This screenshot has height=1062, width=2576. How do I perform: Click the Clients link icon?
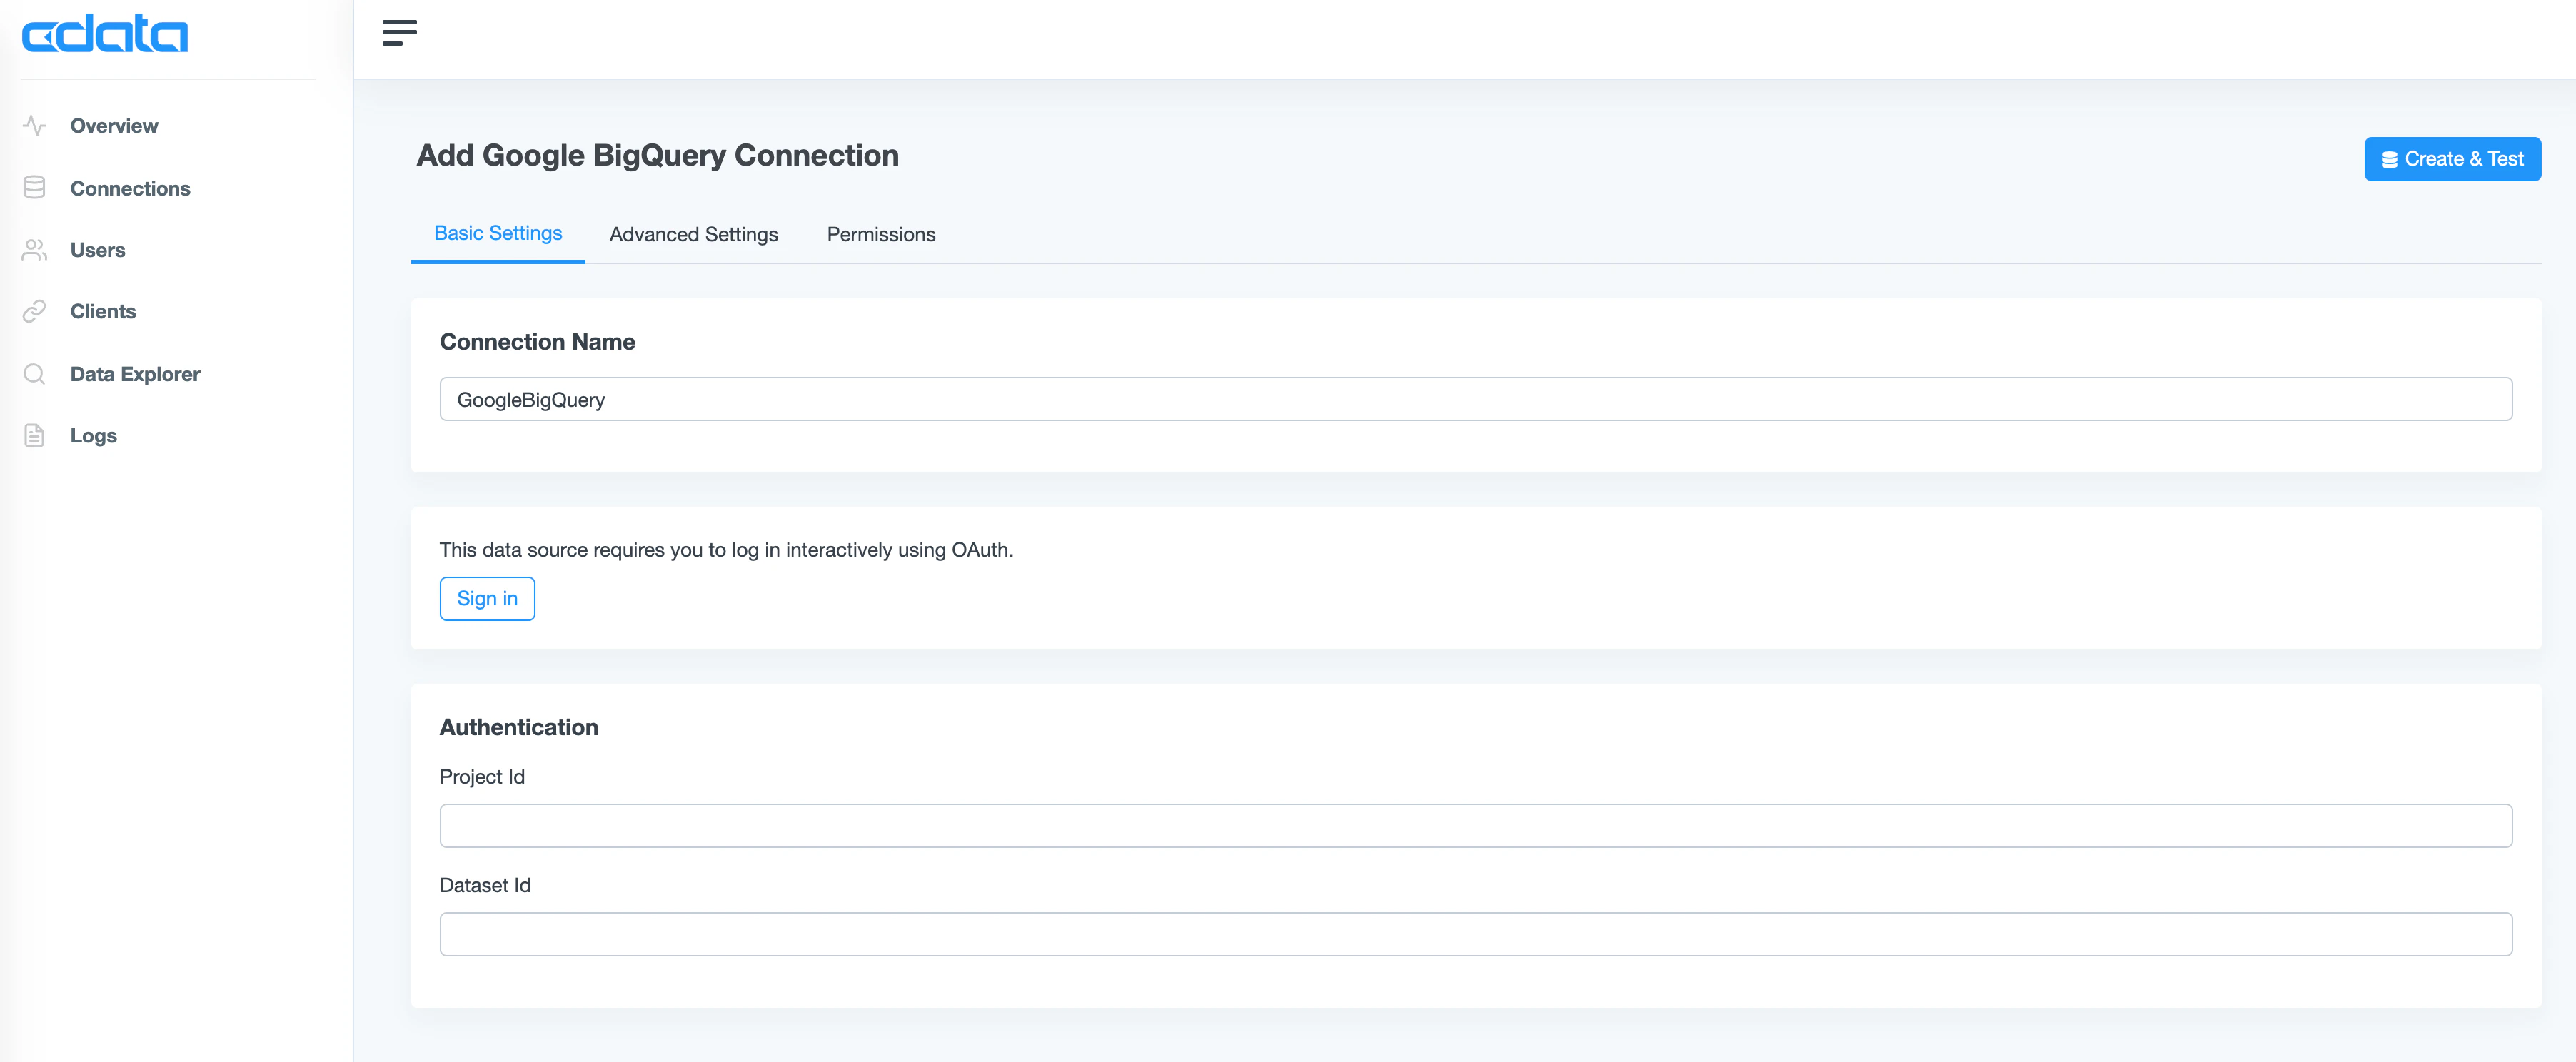(x=34, y=311)
